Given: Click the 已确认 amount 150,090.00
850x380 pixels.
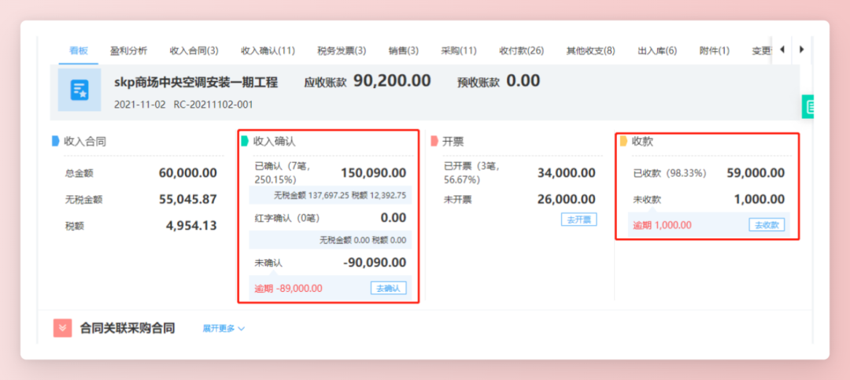Looking at the screenshot, I should [x=374, y=173].
